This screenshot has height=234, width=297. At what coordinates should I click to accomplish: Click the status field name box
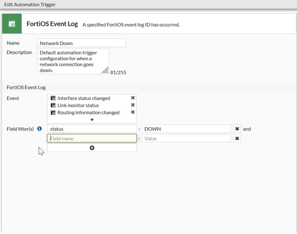tap(92, 129)
